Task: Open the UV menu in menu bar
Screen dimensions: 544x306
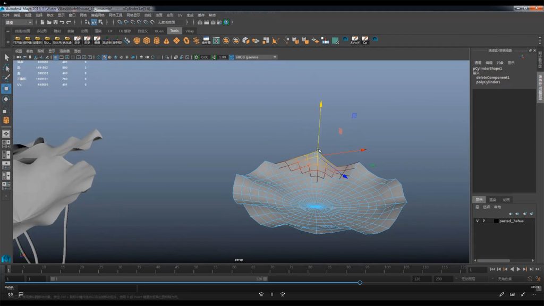Action: (180, 15)
